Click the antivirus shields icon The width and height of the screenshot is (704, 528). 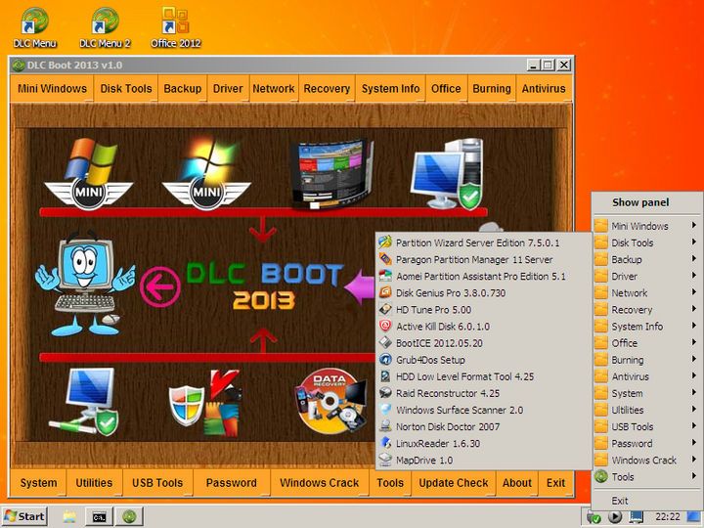204,403
